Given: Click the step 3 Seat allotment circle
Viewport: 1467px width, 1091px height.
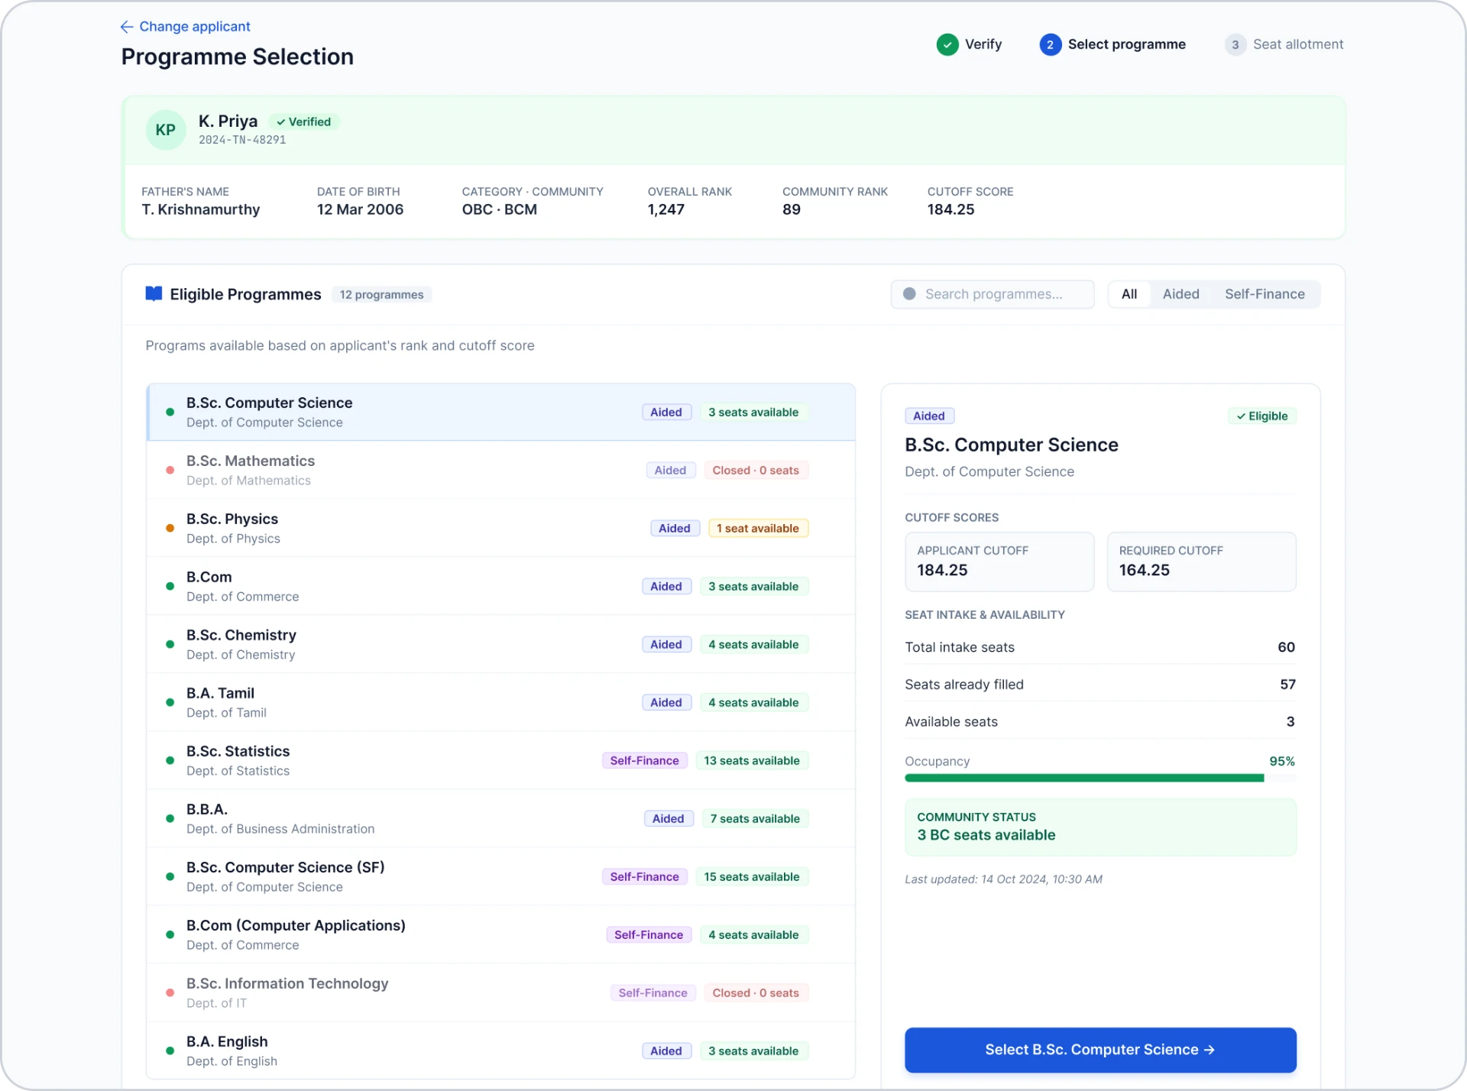Looking at the screenshot, I should [x=1235, y=44].
